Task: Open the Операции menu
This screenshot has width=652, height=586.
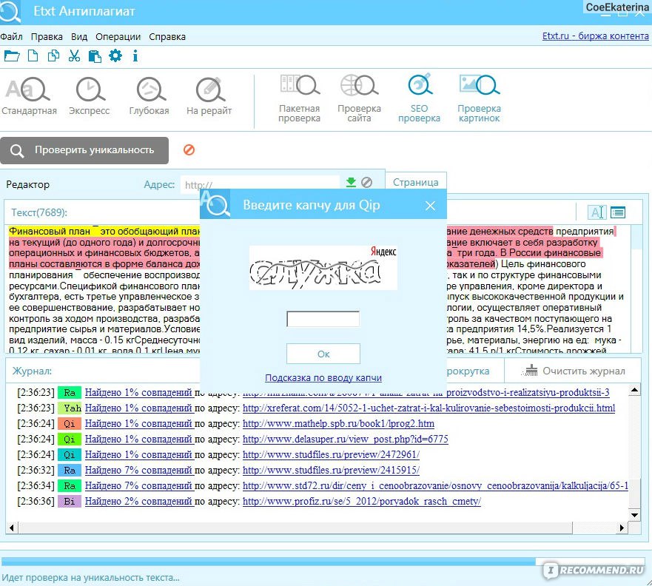Action: coord(118,36)
